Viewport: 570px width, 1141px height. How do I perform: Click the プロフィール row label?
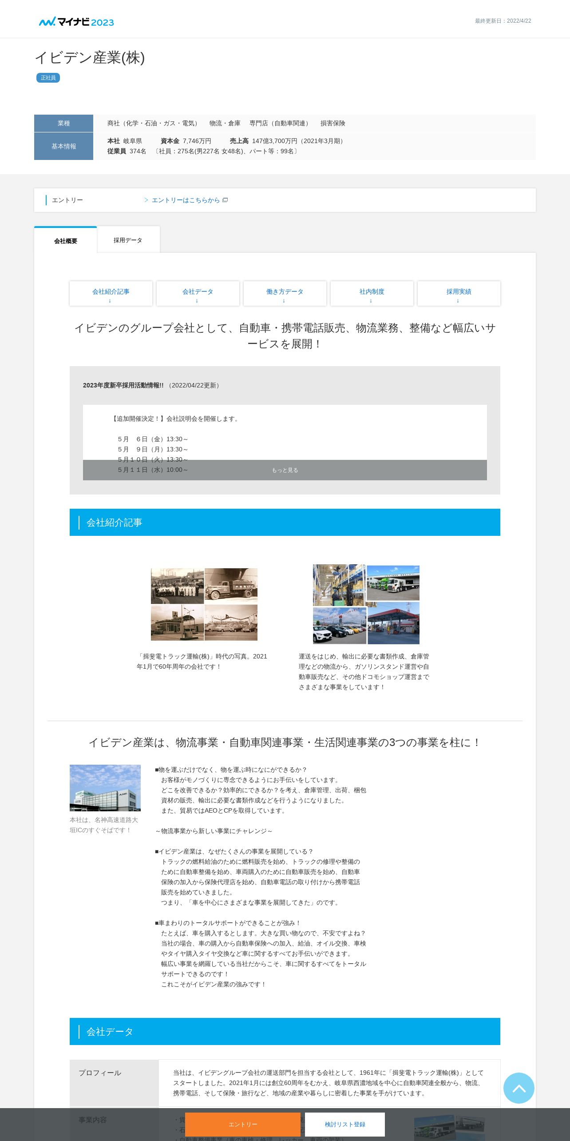(114, 1082)
